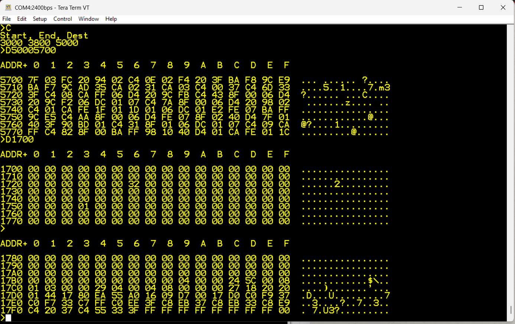Screen dimensions: 515x324
Task: Open the Setup menu
Action: pyautogui.click(x=40, y=19)
